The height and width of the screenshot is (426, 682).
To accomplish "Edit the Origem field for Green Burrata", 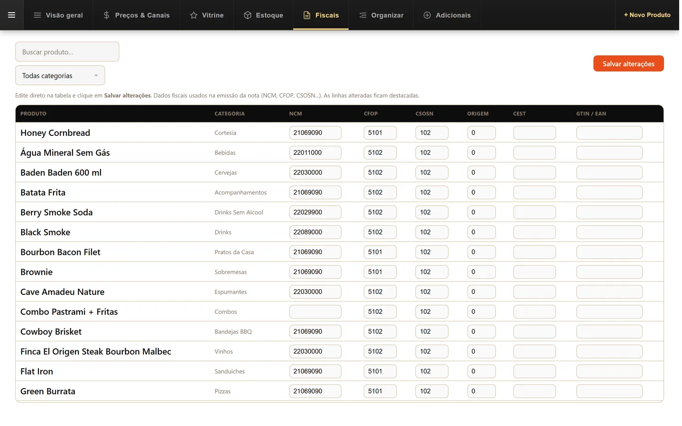I will (482, 391).
